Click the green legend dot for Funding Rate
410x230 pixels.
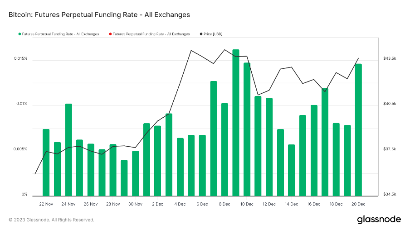(x=20, y=34)
